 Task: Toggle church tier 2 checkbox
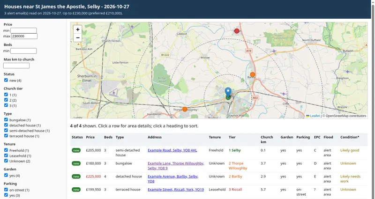[6, 100]
